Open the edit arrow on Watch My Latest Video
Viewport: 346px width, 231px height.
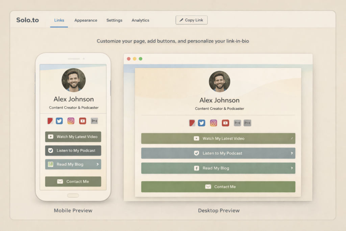click(x=291, y=138)
